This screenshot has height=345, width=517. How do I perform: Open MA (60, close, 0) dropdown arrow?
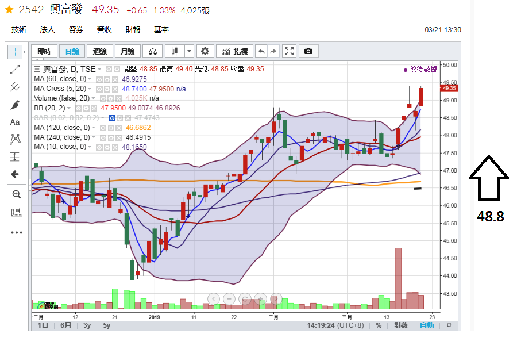90,79
